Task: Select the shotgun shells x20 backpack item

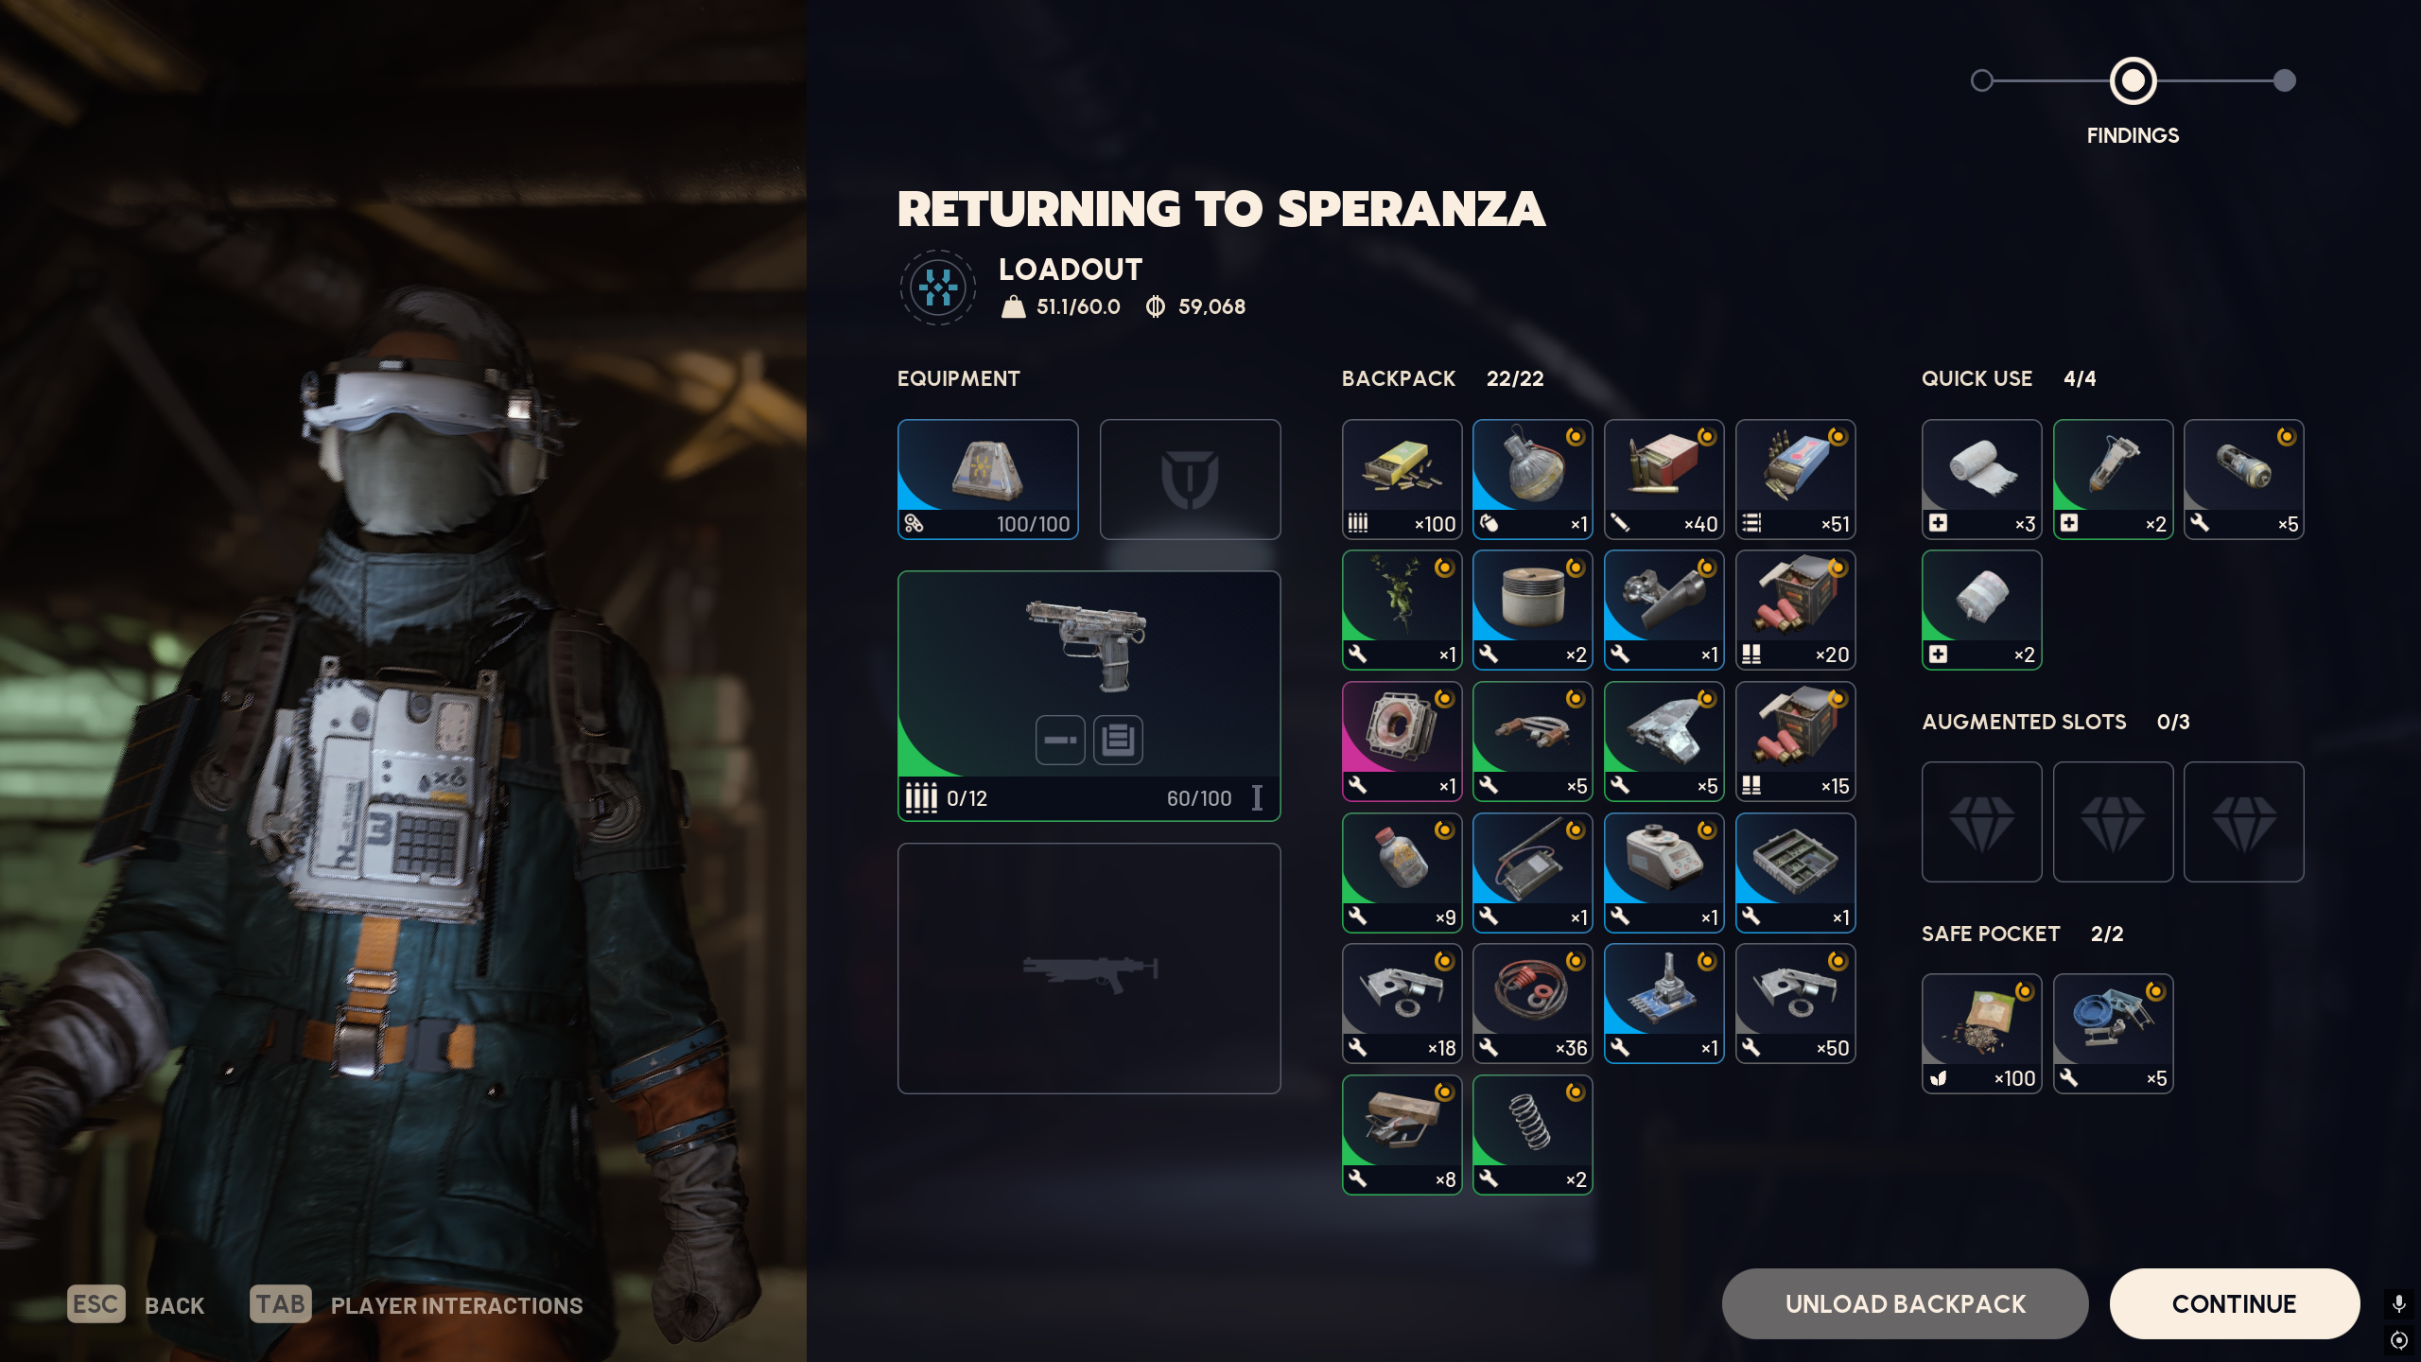Action: coord(1795,610)
